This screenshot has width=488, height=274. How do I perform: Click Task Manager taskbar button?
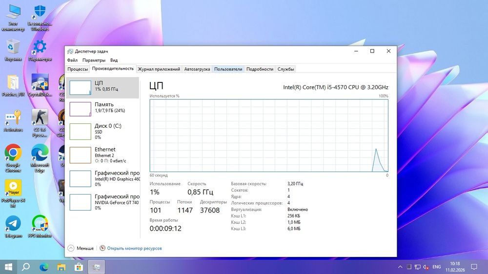click(x=96, y=267)
